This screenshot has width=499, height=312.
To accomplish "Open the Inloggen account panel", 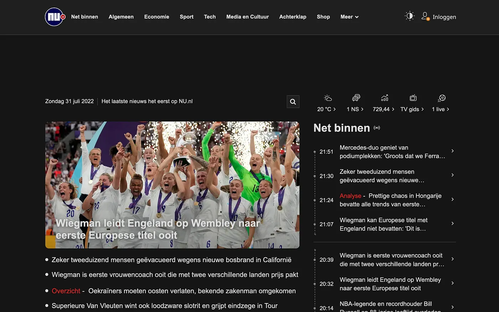I will 439,17.
